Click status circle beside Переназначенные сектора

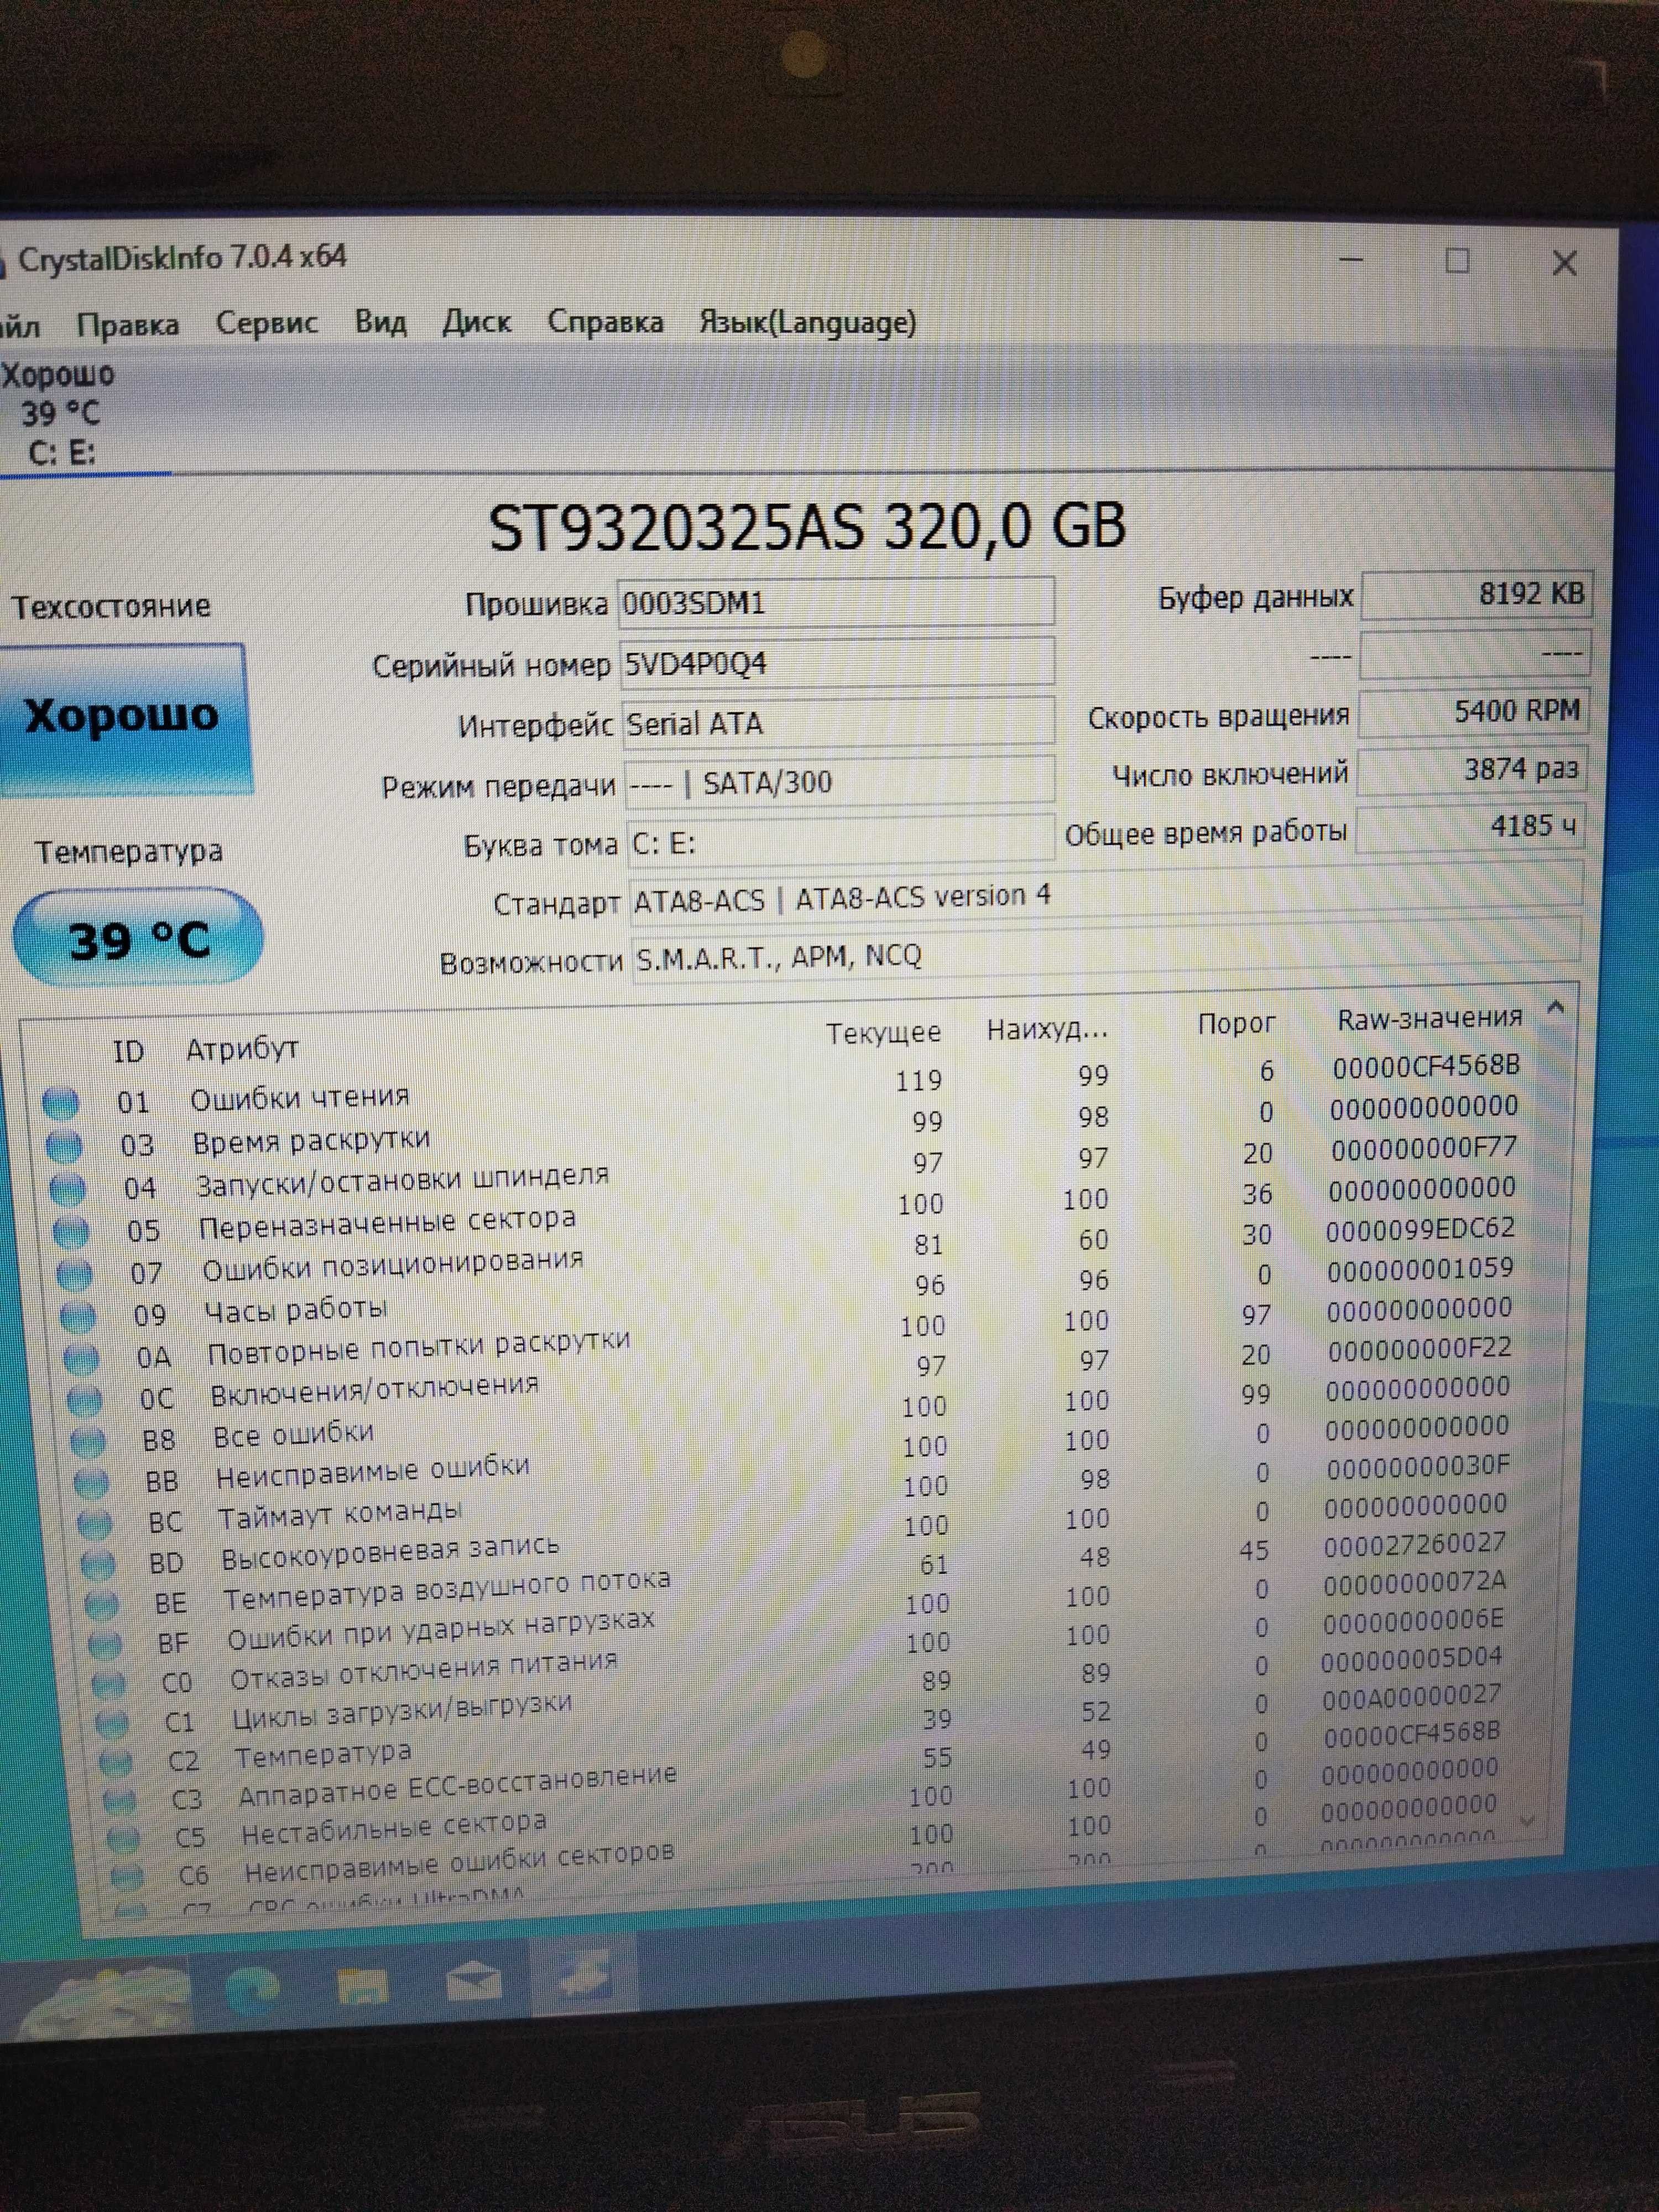tap(70, 1232)
